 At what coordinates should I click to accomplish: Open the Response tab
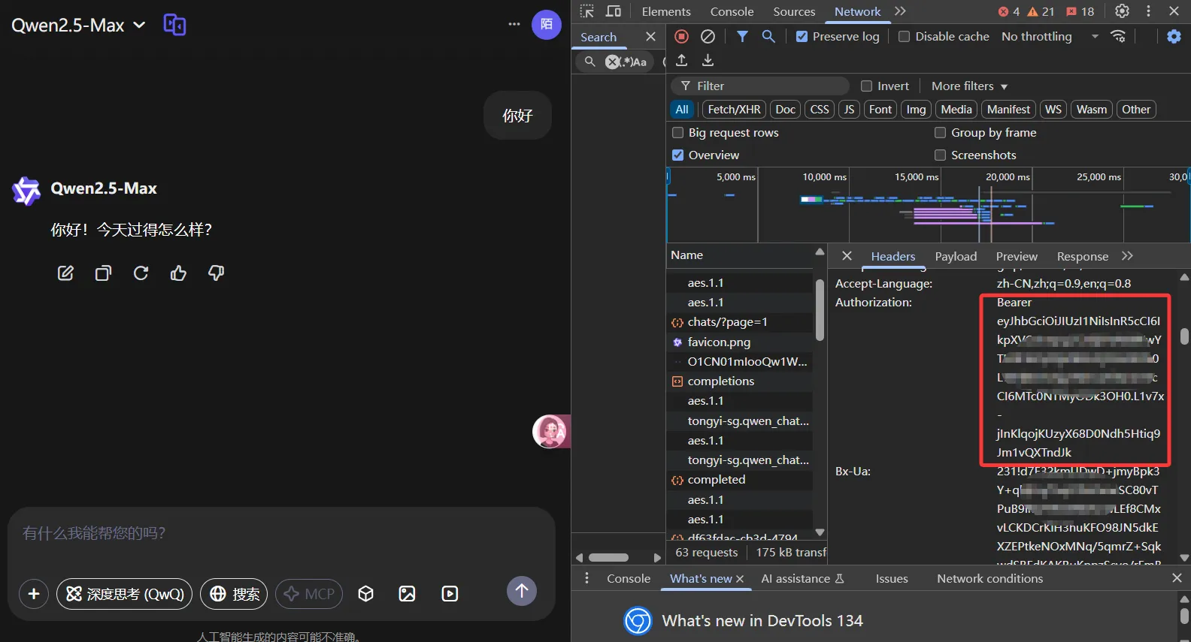(x=1082, y=256)
